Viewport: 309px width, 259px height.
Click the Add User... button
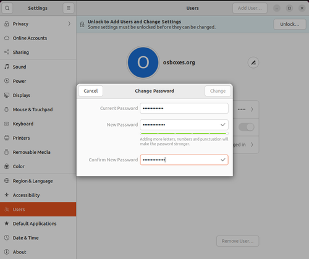point(250,8)
